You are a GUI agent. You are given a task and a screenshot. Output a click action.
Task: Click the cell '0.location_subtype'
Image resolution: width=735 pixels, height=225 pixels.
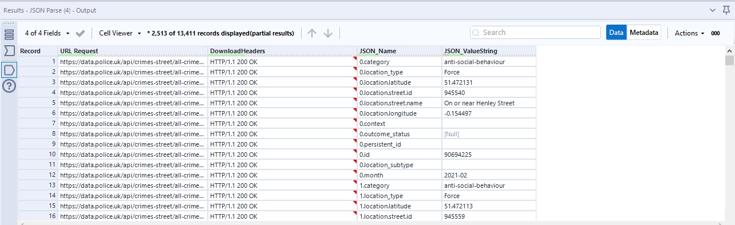pos(400,164)
